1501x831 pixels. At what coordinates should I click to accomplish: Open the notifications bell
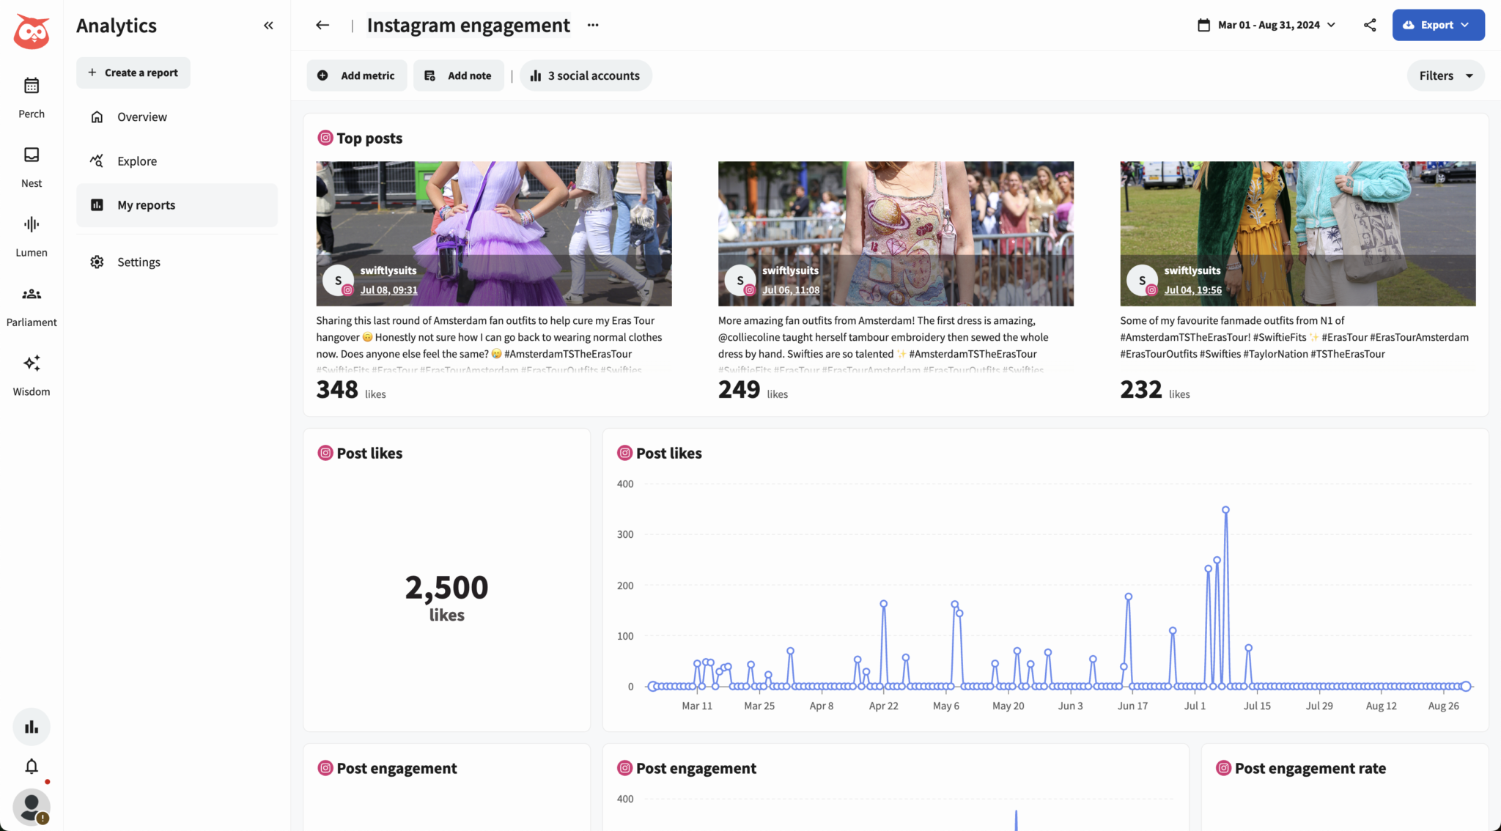click(32, 767)
